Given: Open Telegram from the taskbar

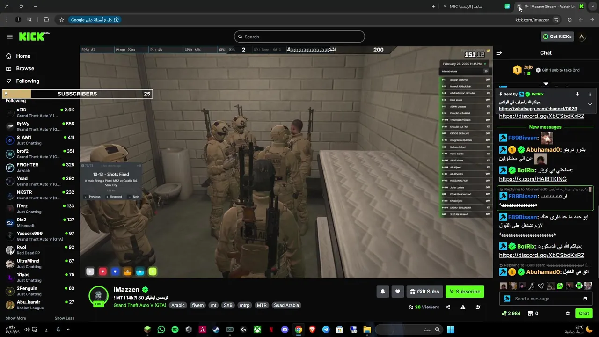Looking at the screenshot, I should (x=326, y=330).
